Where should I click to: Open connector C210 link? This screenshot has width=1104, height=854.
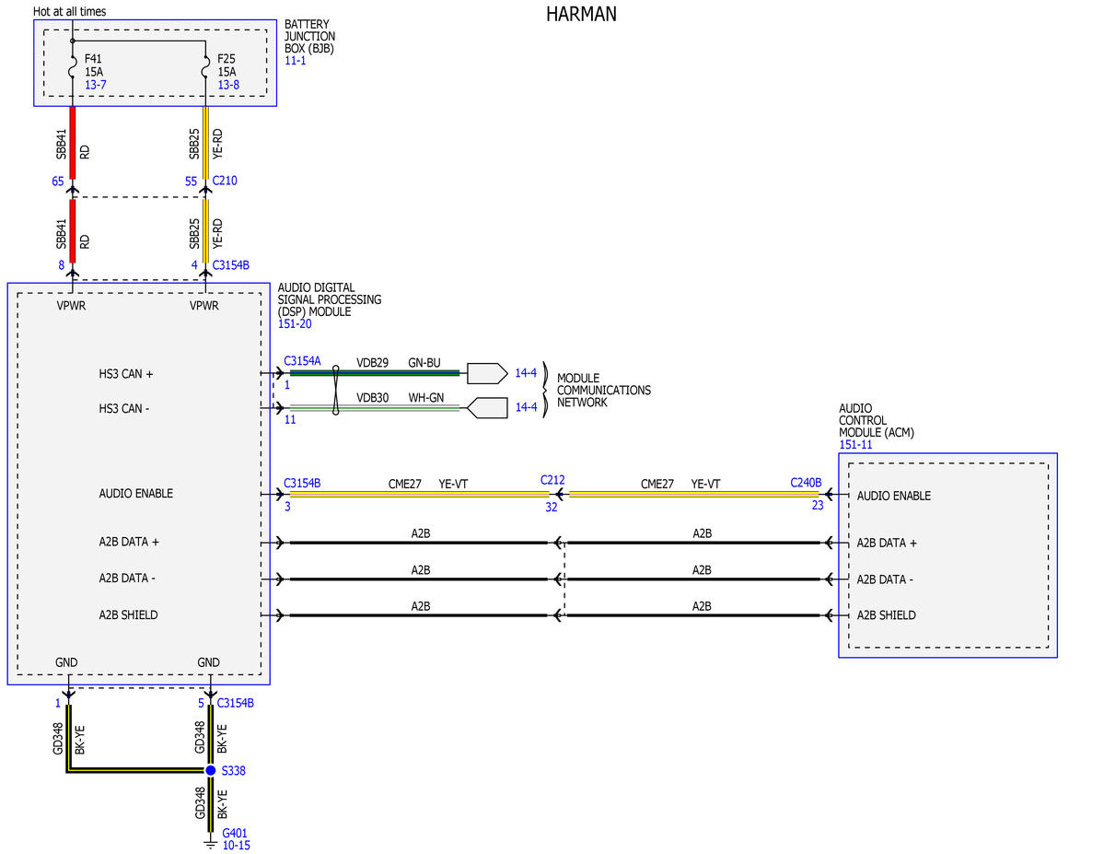pyautogui.click(x=225, y=181)
